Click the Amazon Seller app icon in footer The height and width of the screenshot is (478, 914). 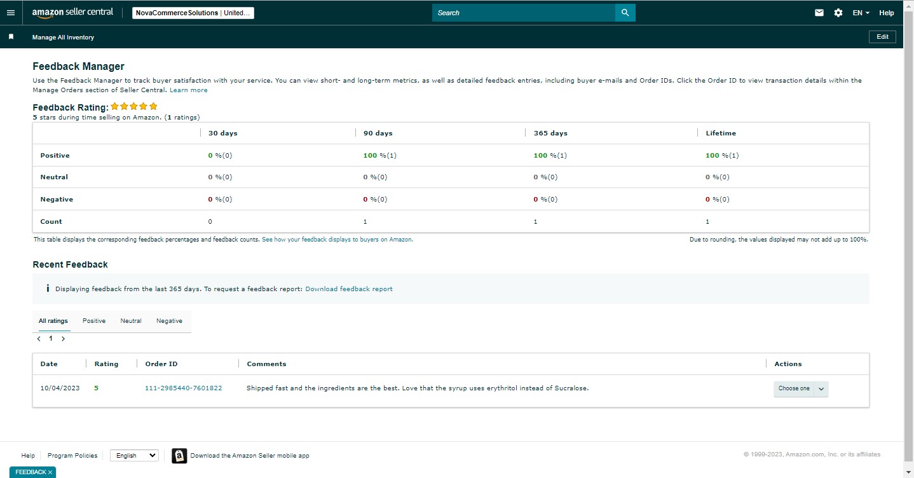click(x=179, y=456)
